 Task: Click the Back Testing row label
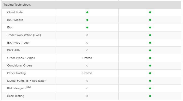click(x=16, y=96)
